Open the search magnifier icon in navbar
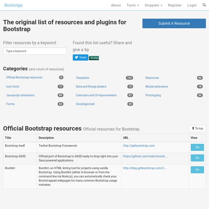The height and width of the screenshot is (209, 209). click(x=204, y=5)
